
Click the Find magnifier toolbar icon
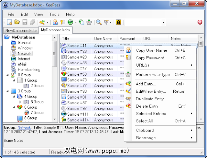click(99, 22)
